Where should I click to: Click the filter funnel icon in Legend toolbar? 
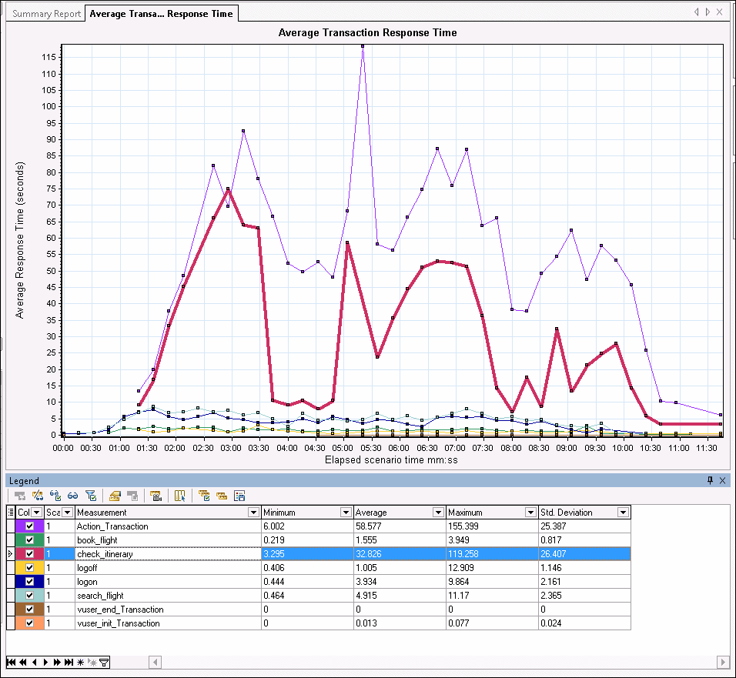tap(92, 495)
